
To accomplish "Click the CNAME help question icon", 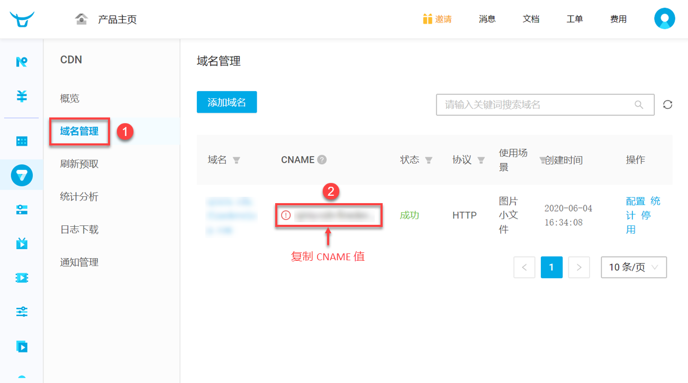I will click(x=322, y=160).
